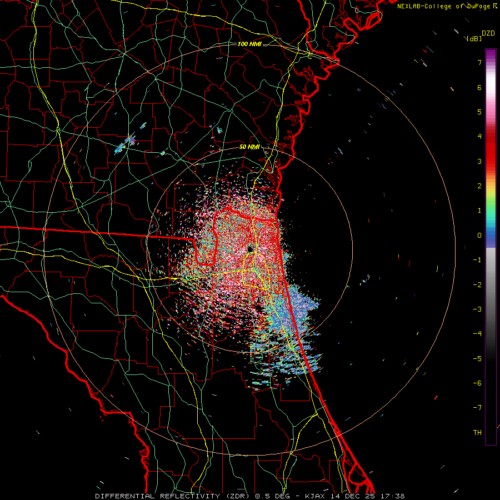
Task: Click the 4 value on the color scale
Action: click(x=479, y=137)
